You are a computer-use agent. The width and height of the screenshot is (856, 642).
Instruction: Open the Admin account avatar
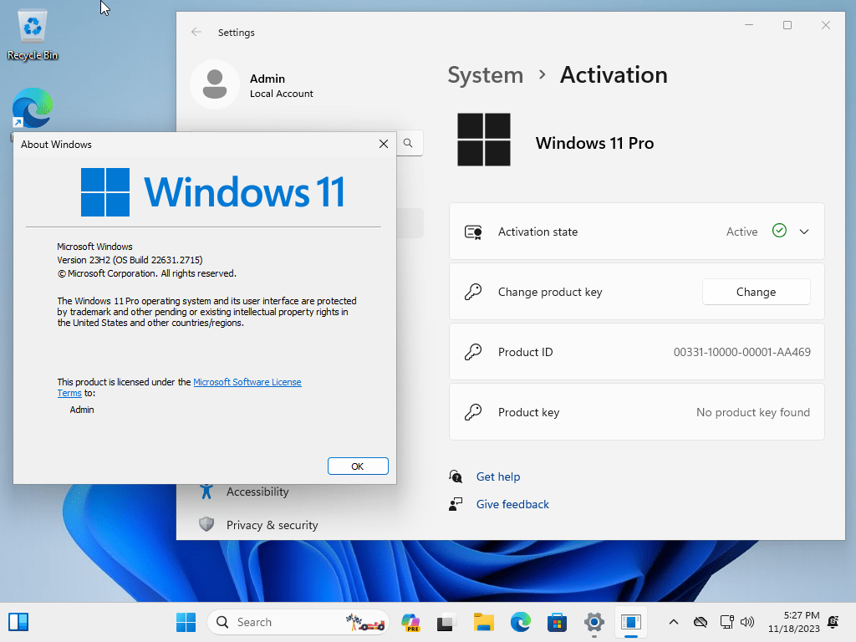215,84
